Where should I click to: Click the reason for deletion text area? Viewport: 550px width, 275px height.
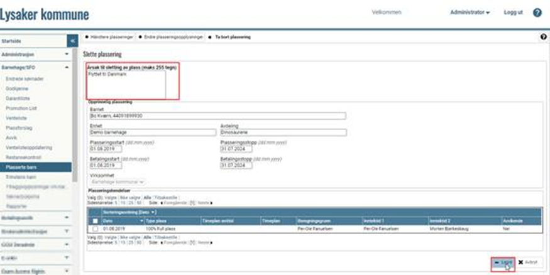coord(126,84)
